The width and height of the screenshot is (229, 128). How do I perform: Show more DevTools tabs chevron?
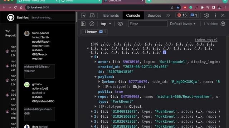168,15
